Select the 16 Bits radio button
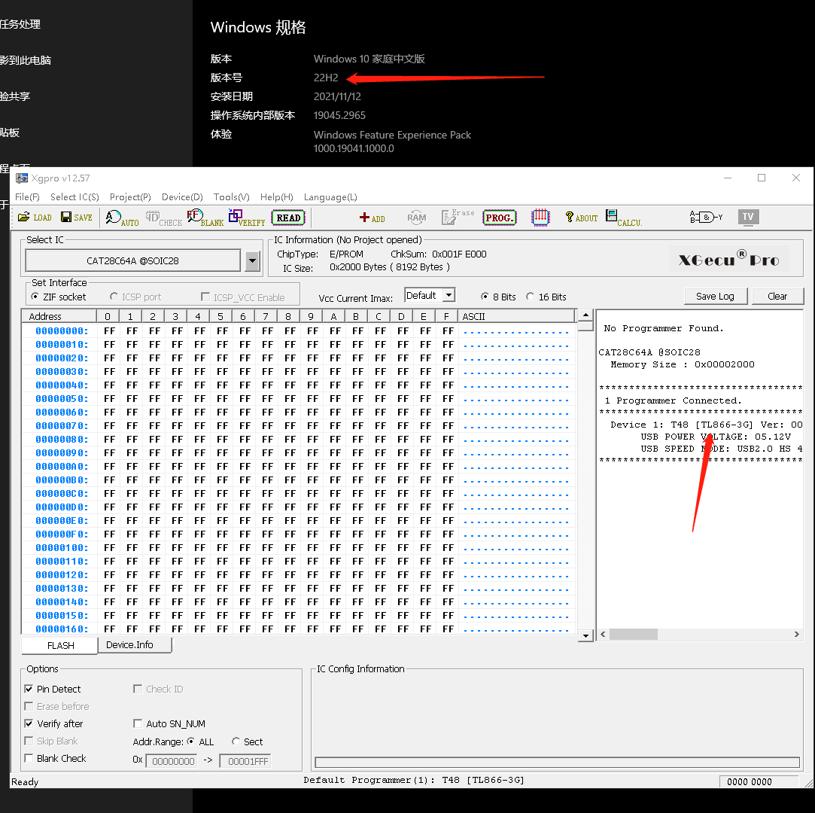This screenshot has width=815, height=813. (531, 297)
